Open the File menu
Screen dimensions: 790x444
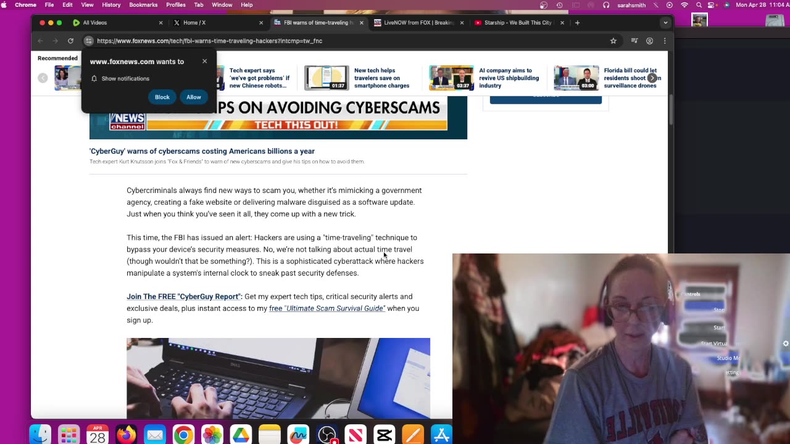(49, 5)
